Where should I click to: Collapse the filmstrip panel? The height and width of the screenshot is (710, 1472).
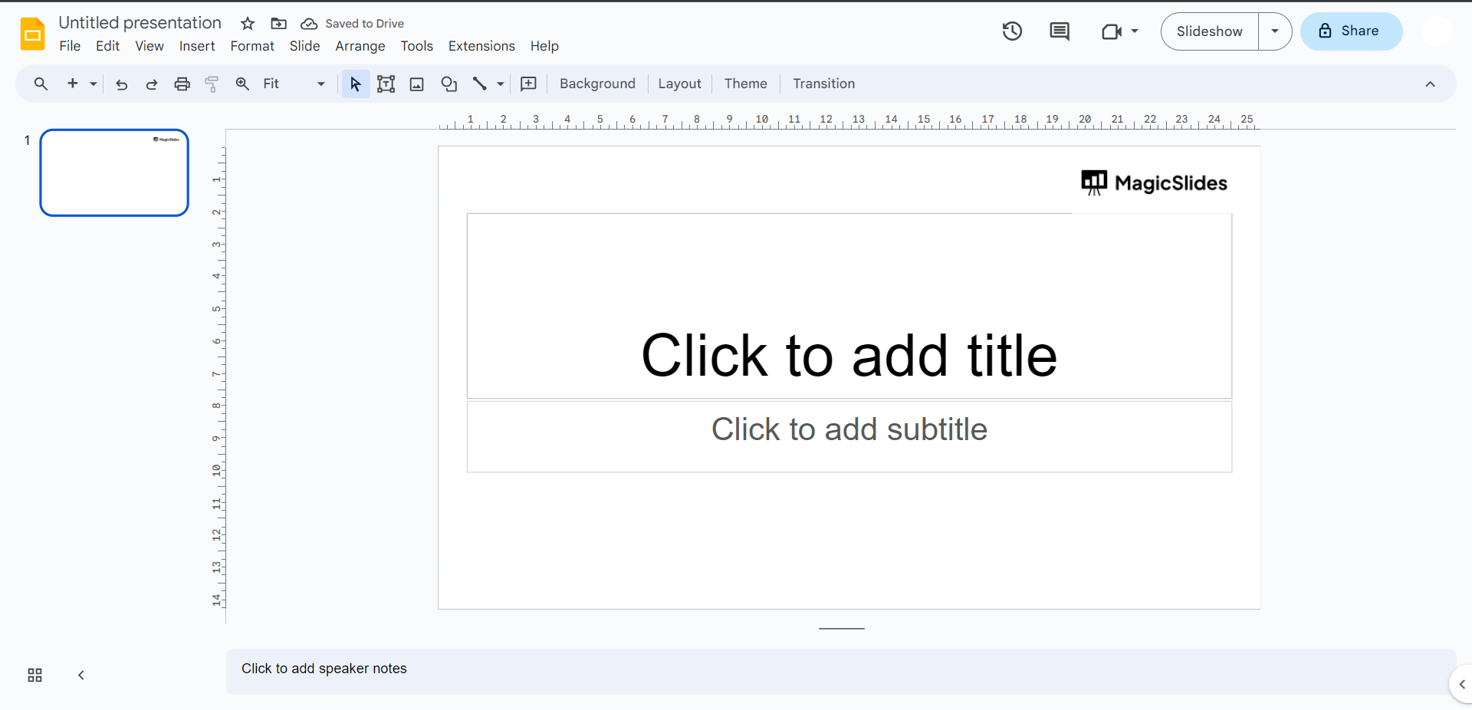click(x=80, y=675)
